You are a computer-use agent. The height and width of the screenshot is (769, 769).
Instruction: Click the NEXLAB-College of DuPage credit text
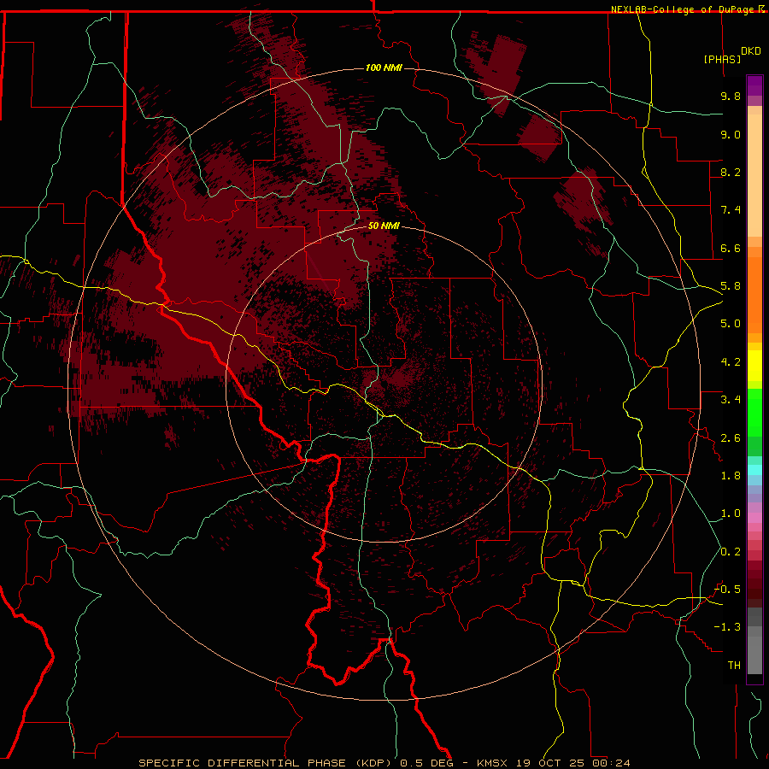pyautogui.click(x=684, y=9)
